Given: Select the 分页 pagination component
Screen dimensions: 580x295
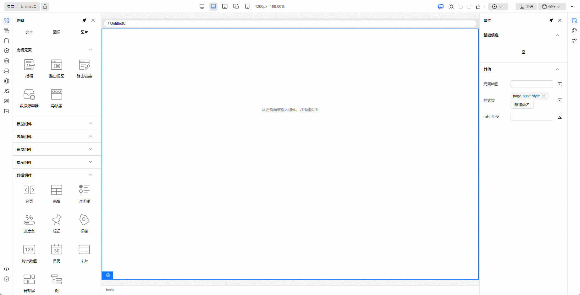Looking at the screenshot, I should (29, 194).
